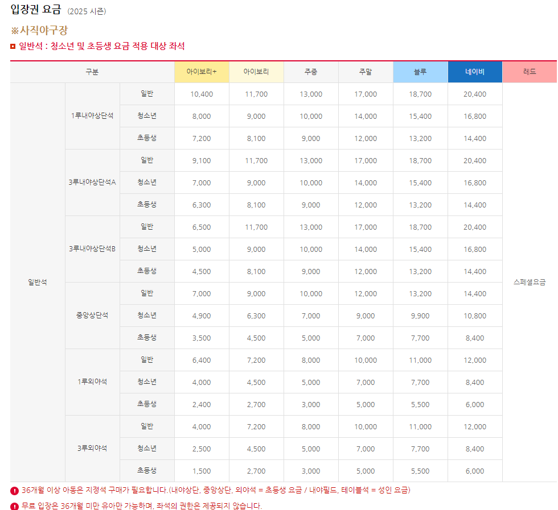
Task: Select the 중앙상단석 row label
Action: tap(92, 315)
